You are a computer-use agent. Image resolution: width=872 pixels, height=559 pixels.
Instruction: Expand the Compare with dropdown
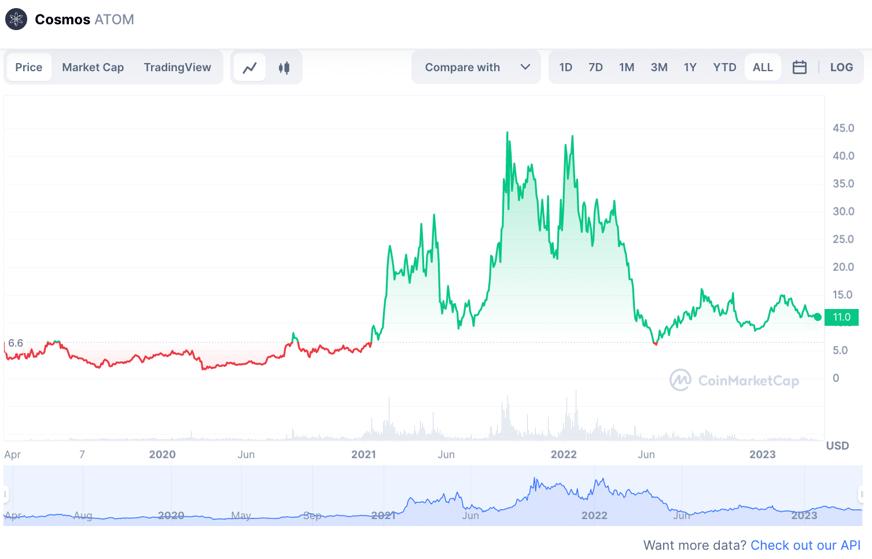(x=476, y=67)
